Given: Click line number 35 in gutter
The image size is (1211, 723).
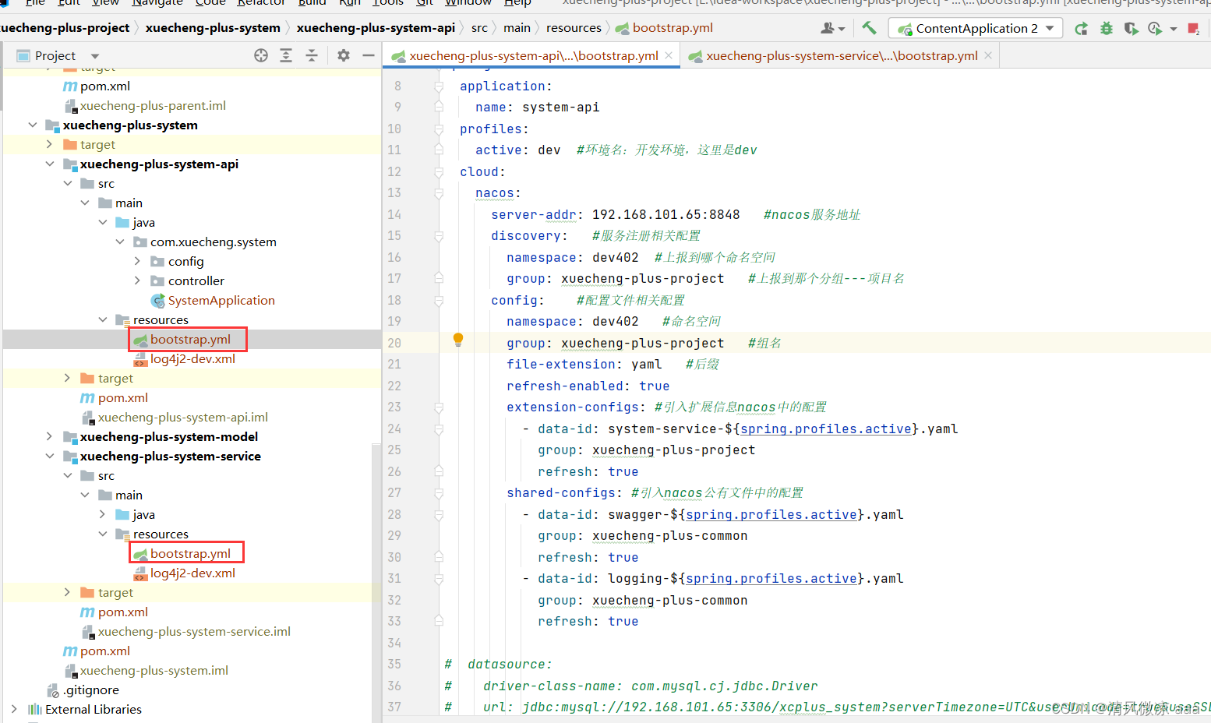Looking at the screenshot, I should [394, 665].
